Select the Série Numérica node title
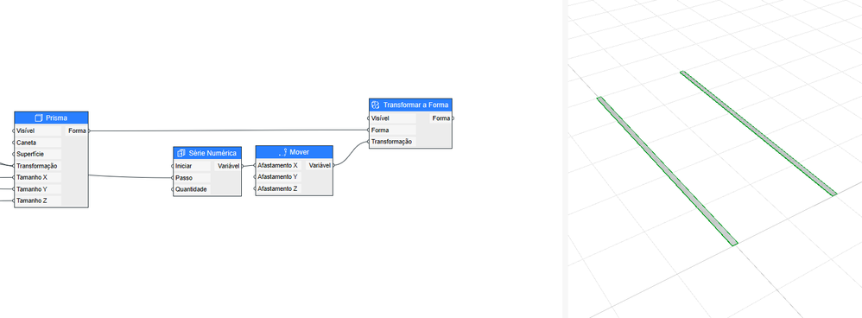Screen dimensions: 862x318 (x=212, y=153)
